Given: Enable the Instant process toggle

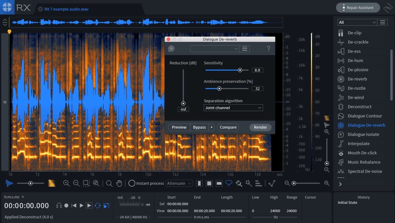Looking at the screenshot, I should (x=132, y=183).
